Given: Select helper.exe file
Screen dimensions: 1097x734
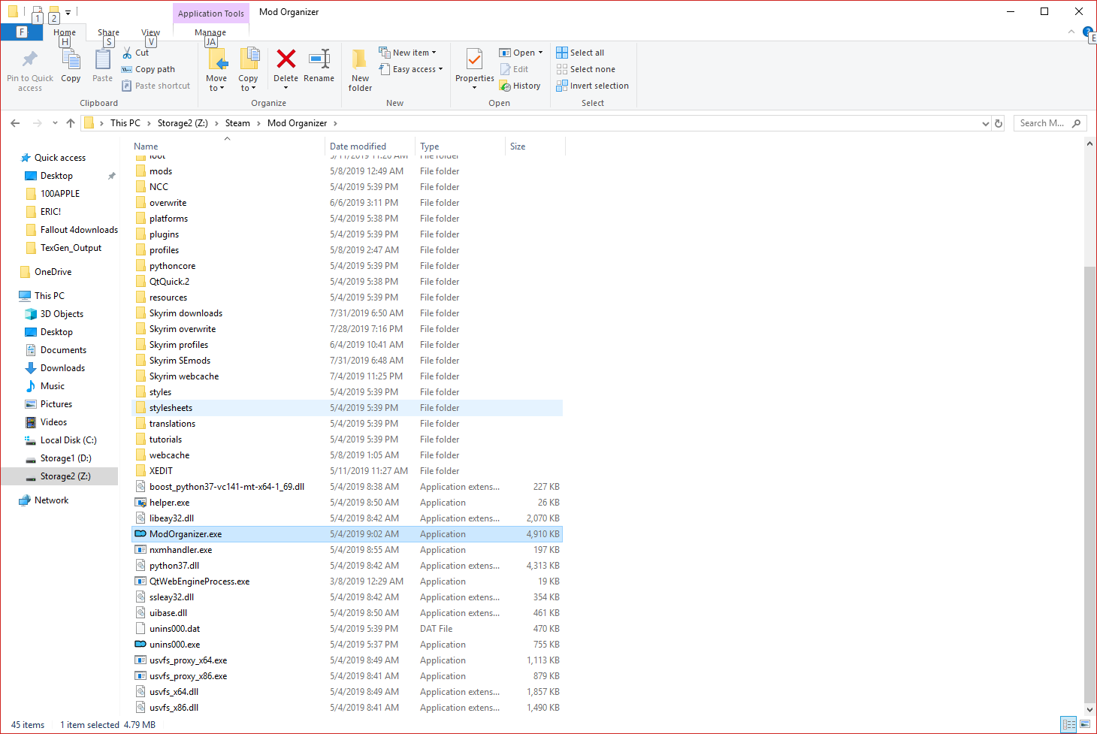Looking at the screenshot, I should 347,503.
